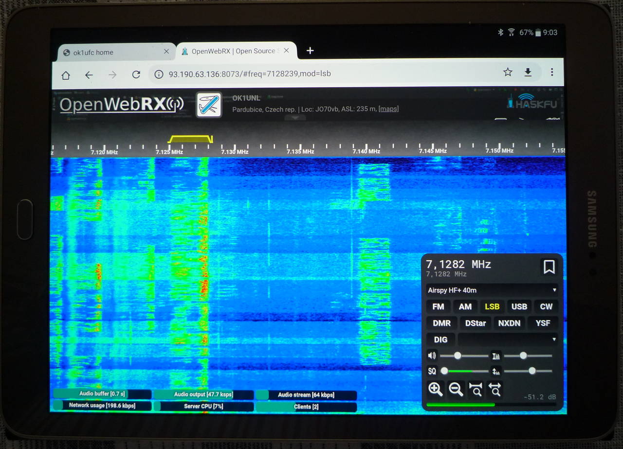The height and width of the screenshot is (449, 623).
Task: Click the bookmark icon in receiver panel
Action: click(549, 267)
